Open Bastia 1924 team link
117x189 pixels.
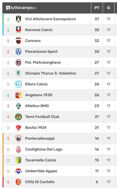36,128
